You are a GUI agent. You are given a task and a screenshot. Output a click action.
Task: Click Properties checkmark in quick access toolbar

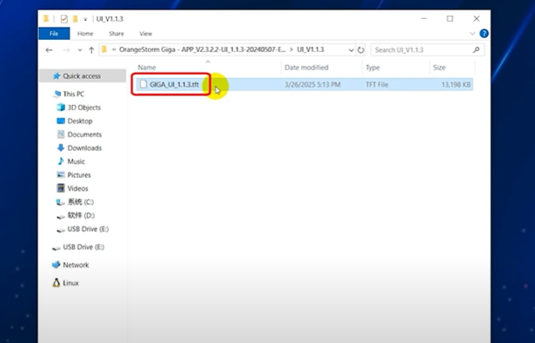[64, 19]
